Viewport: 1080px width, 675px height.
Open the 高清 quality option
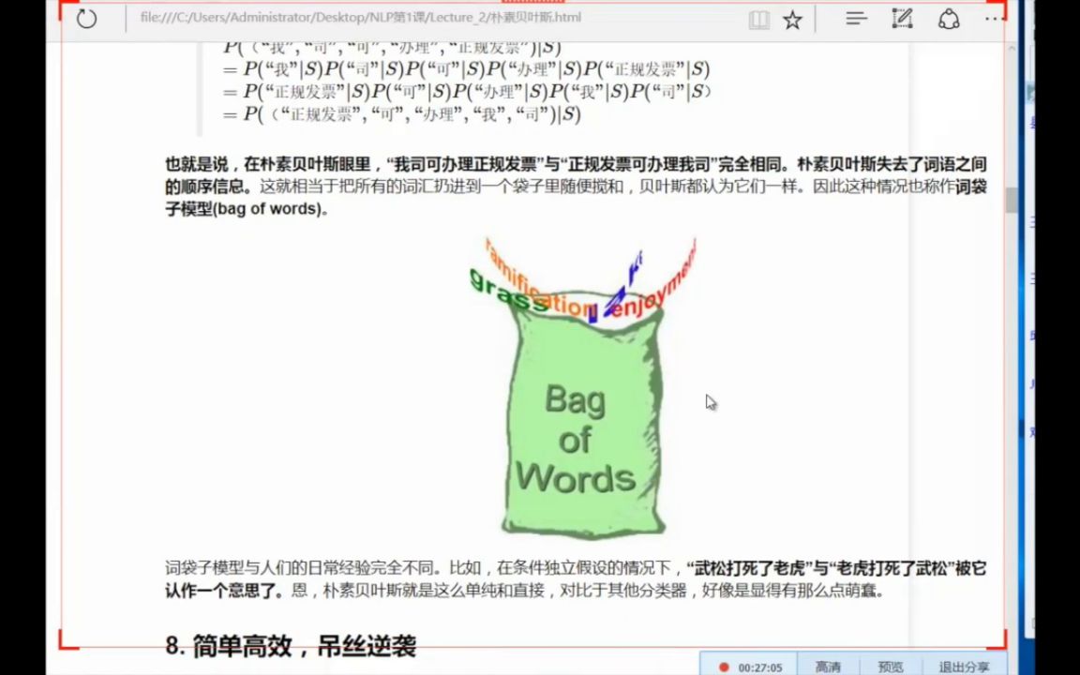click(x=829, y=666)
